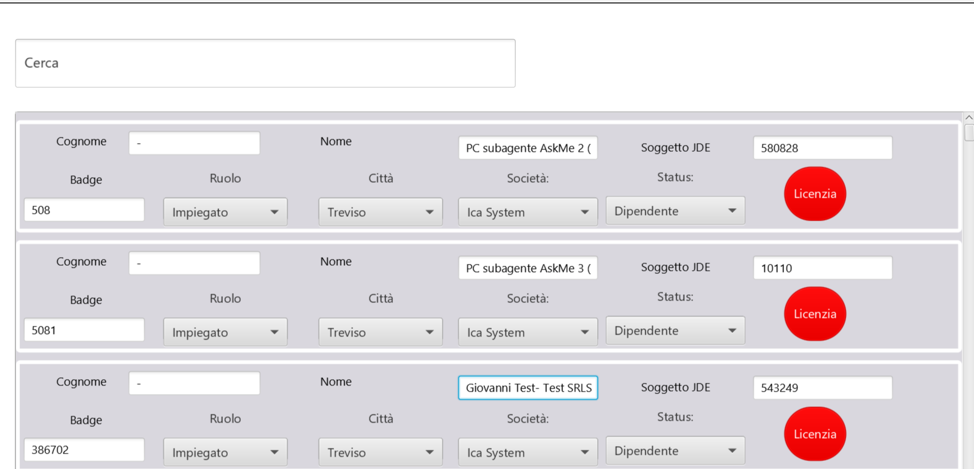Expand Società dropdown for badge 5081
974x469 pixels.
[527, 332]
